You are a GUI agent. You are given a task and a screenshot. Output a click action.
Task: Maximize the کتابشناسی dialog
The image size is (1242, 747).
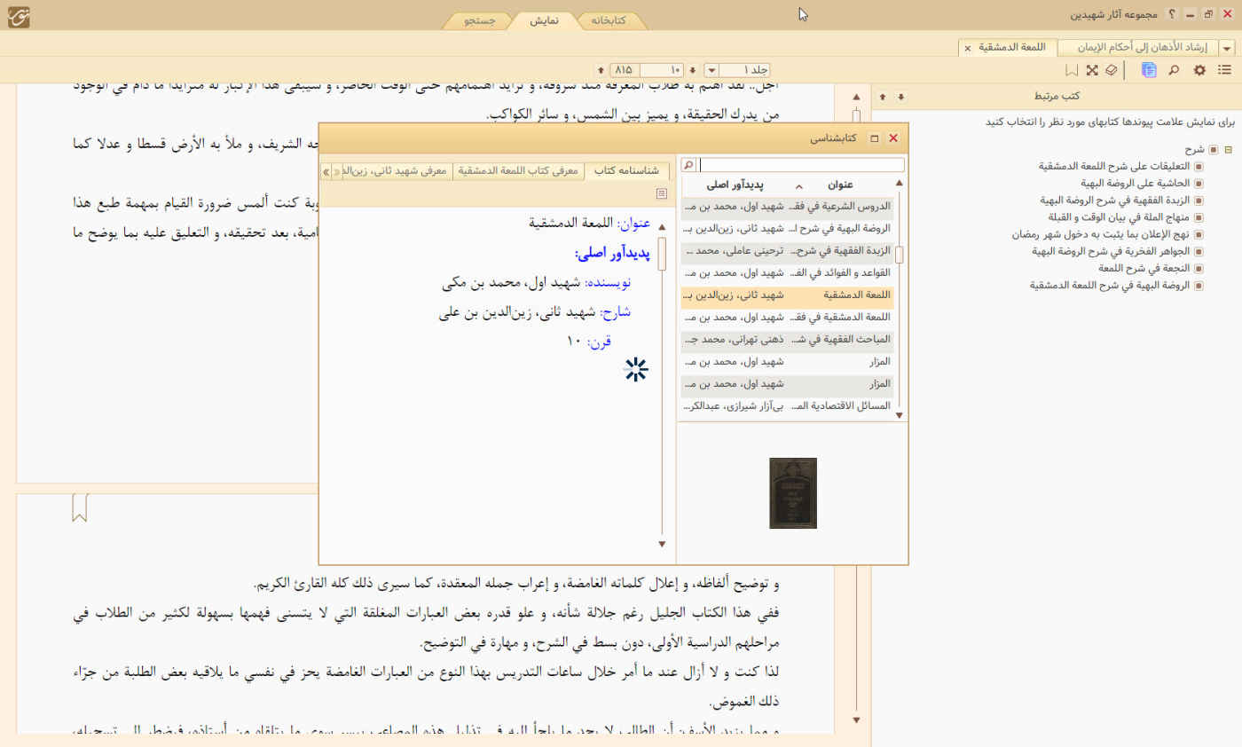[874, 138]
